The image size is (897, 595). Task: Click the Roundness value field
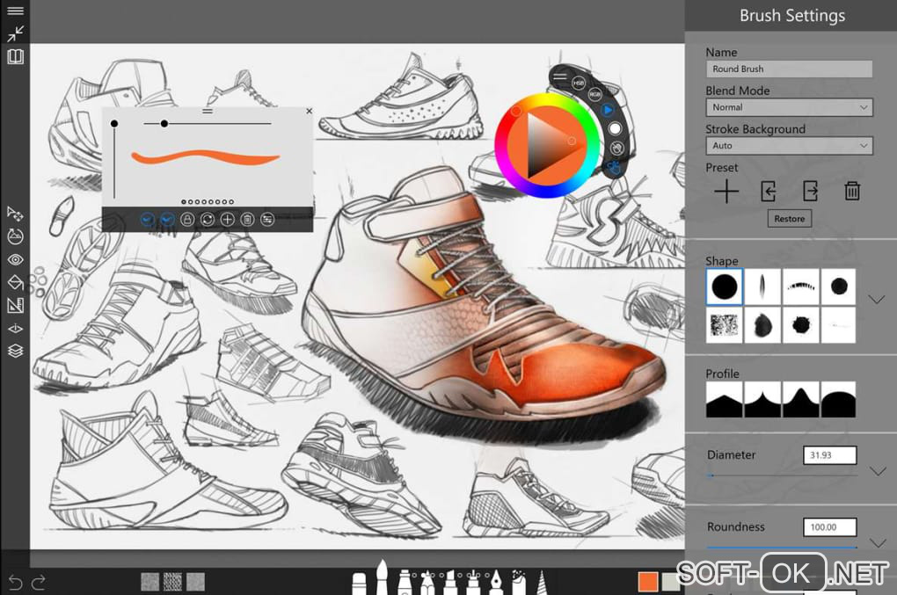[x=829, y=527]
